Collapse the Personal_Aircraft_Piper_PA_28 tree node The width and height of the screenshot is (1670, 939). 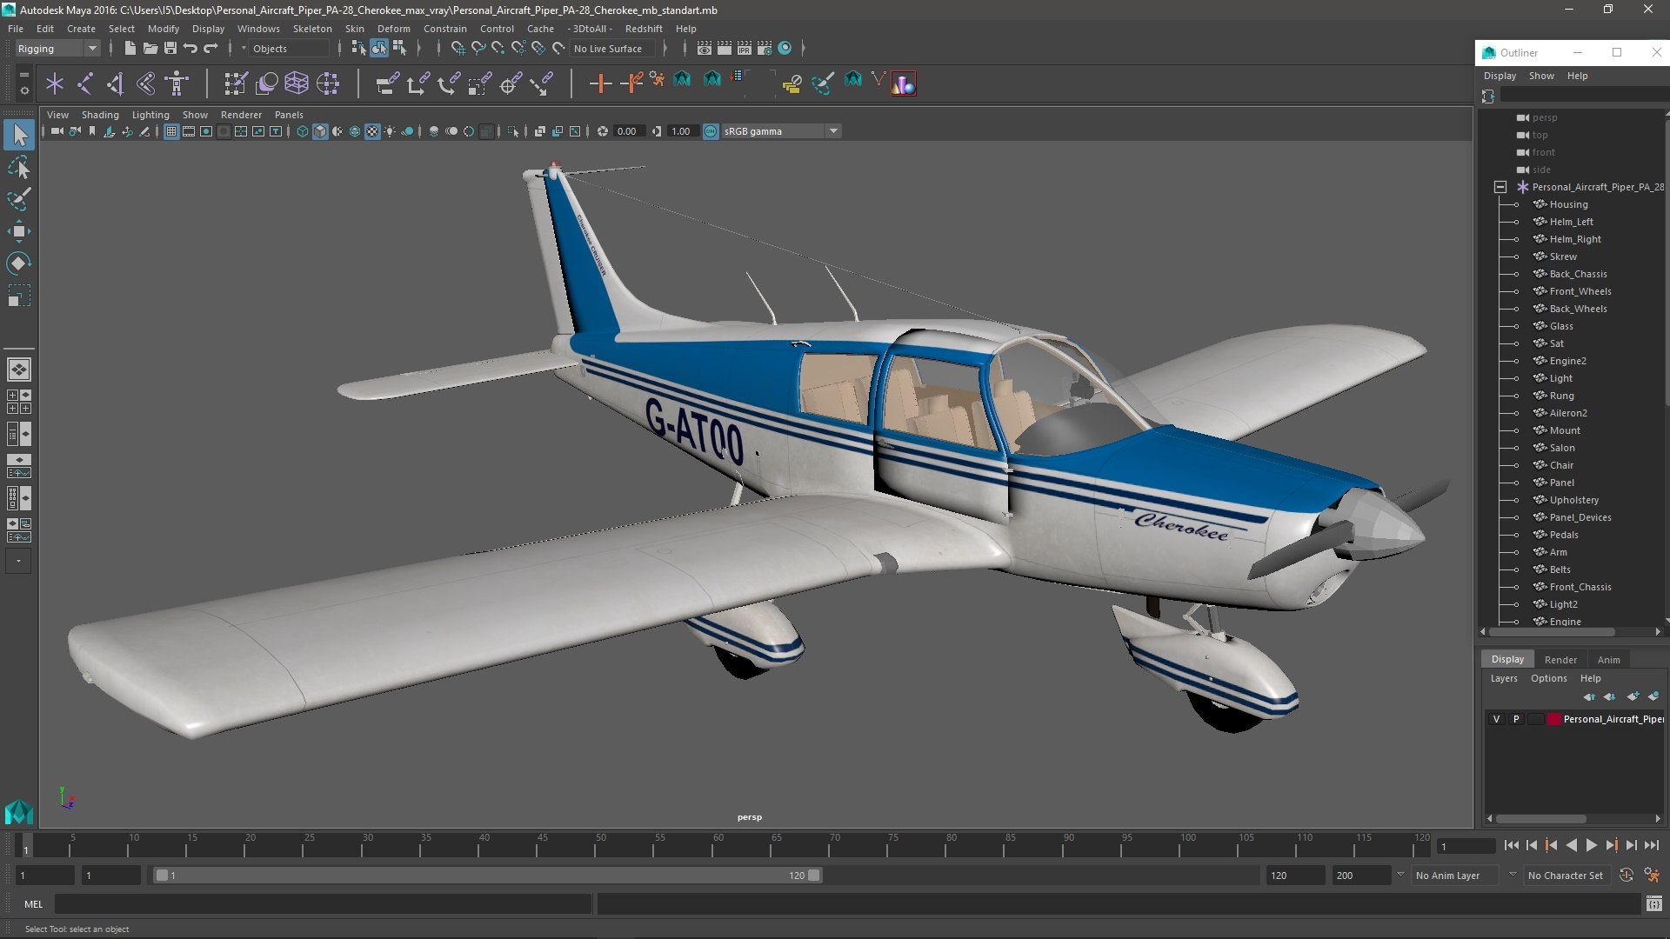click(x=1500, y=187)
